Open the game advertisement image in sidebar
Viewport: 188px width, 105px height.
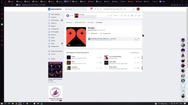[56, 70]
